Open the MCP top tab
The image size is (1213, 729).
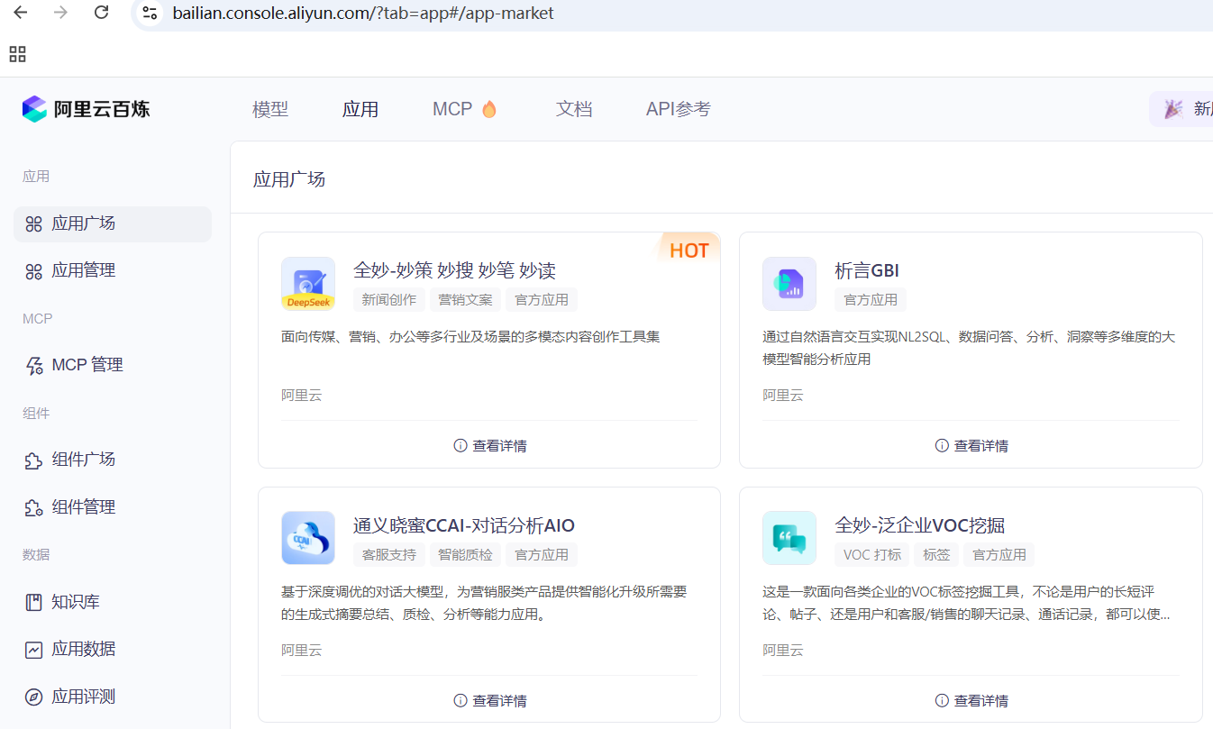(x=465, y=109)
